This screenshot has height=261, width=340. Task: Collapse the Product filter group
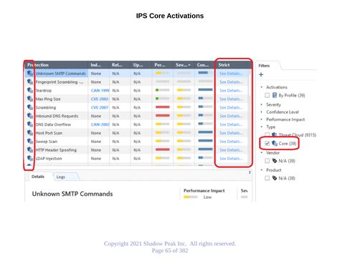click(262, 170)
